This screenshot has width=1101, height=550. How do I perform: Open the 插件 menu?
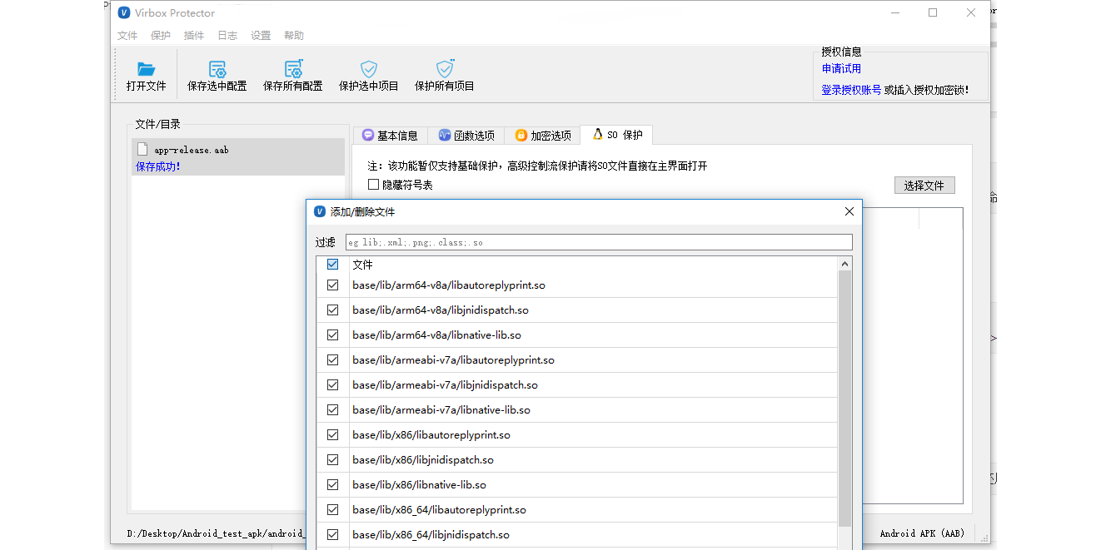pyautogui.click(x=194, y=35)
